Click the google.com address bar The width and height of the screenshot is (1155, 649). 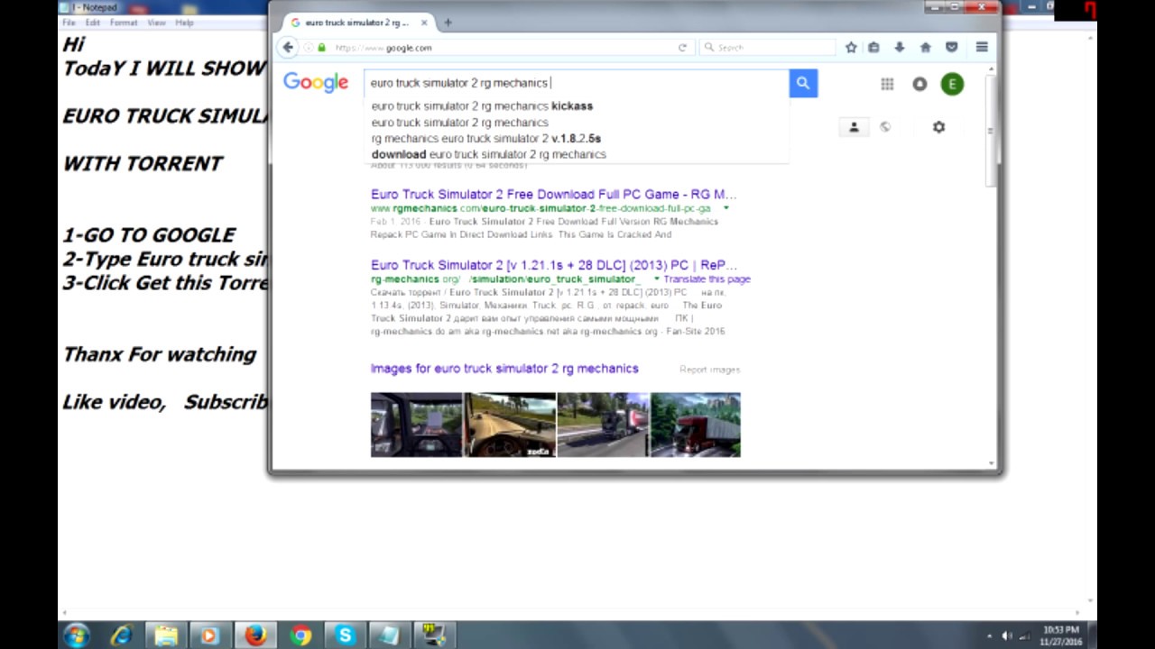coord(496,47)
